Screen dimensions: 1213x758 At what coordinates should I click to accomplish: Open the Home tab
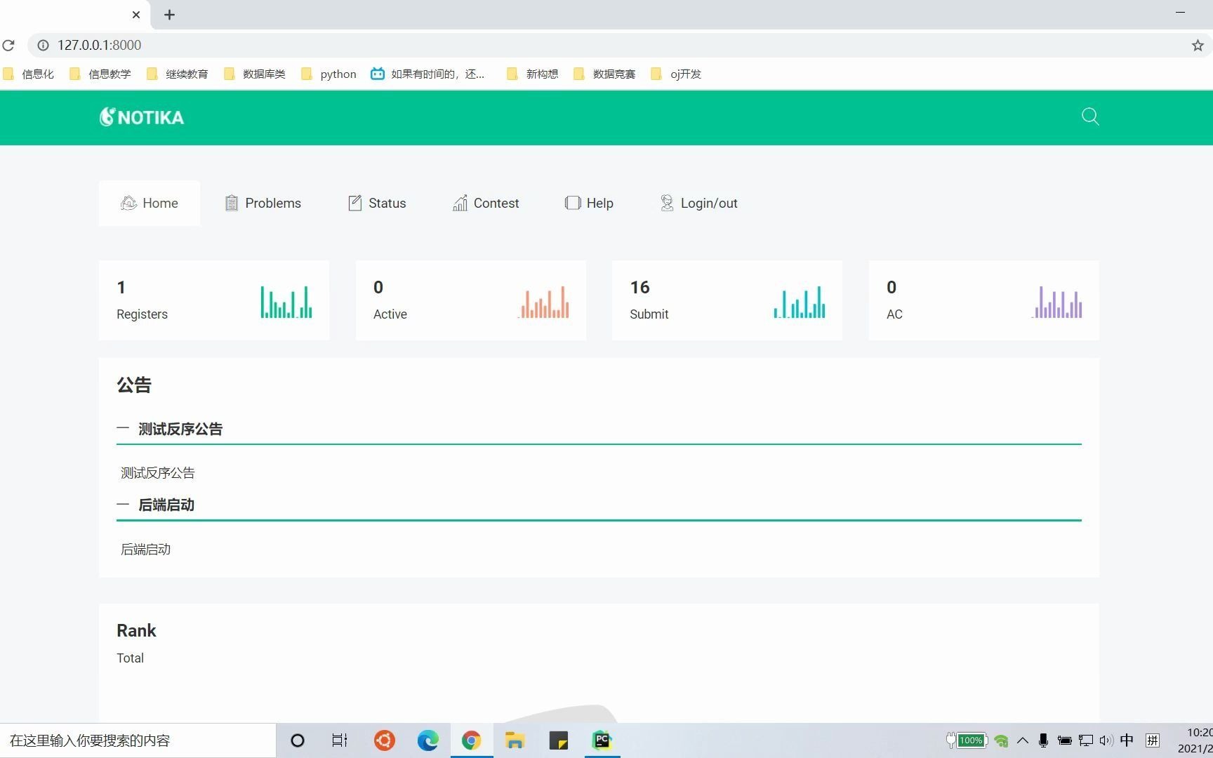click(x=150, y=204)
